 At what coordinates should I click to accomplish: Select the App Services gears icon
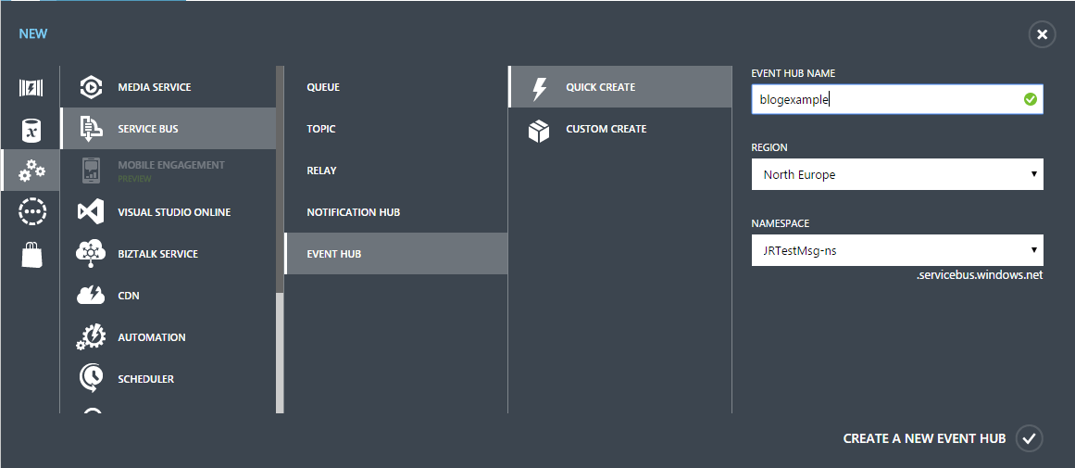(x=31, y=171)
